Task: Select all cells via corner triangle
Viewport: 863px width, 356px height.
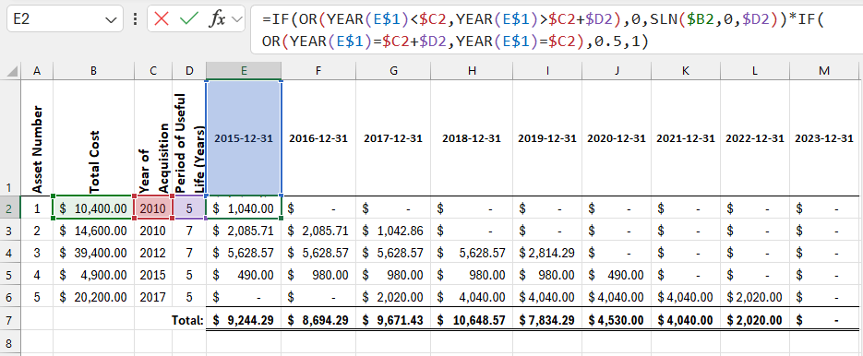Action: pyautogui.click(x=10, y=70)
